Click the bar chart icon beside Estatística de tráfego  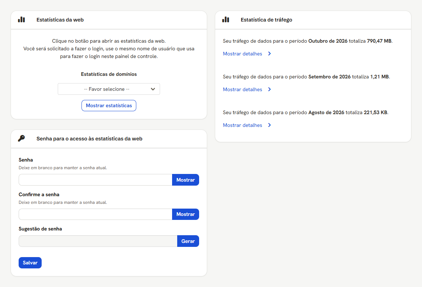click(x=225, y=20)
